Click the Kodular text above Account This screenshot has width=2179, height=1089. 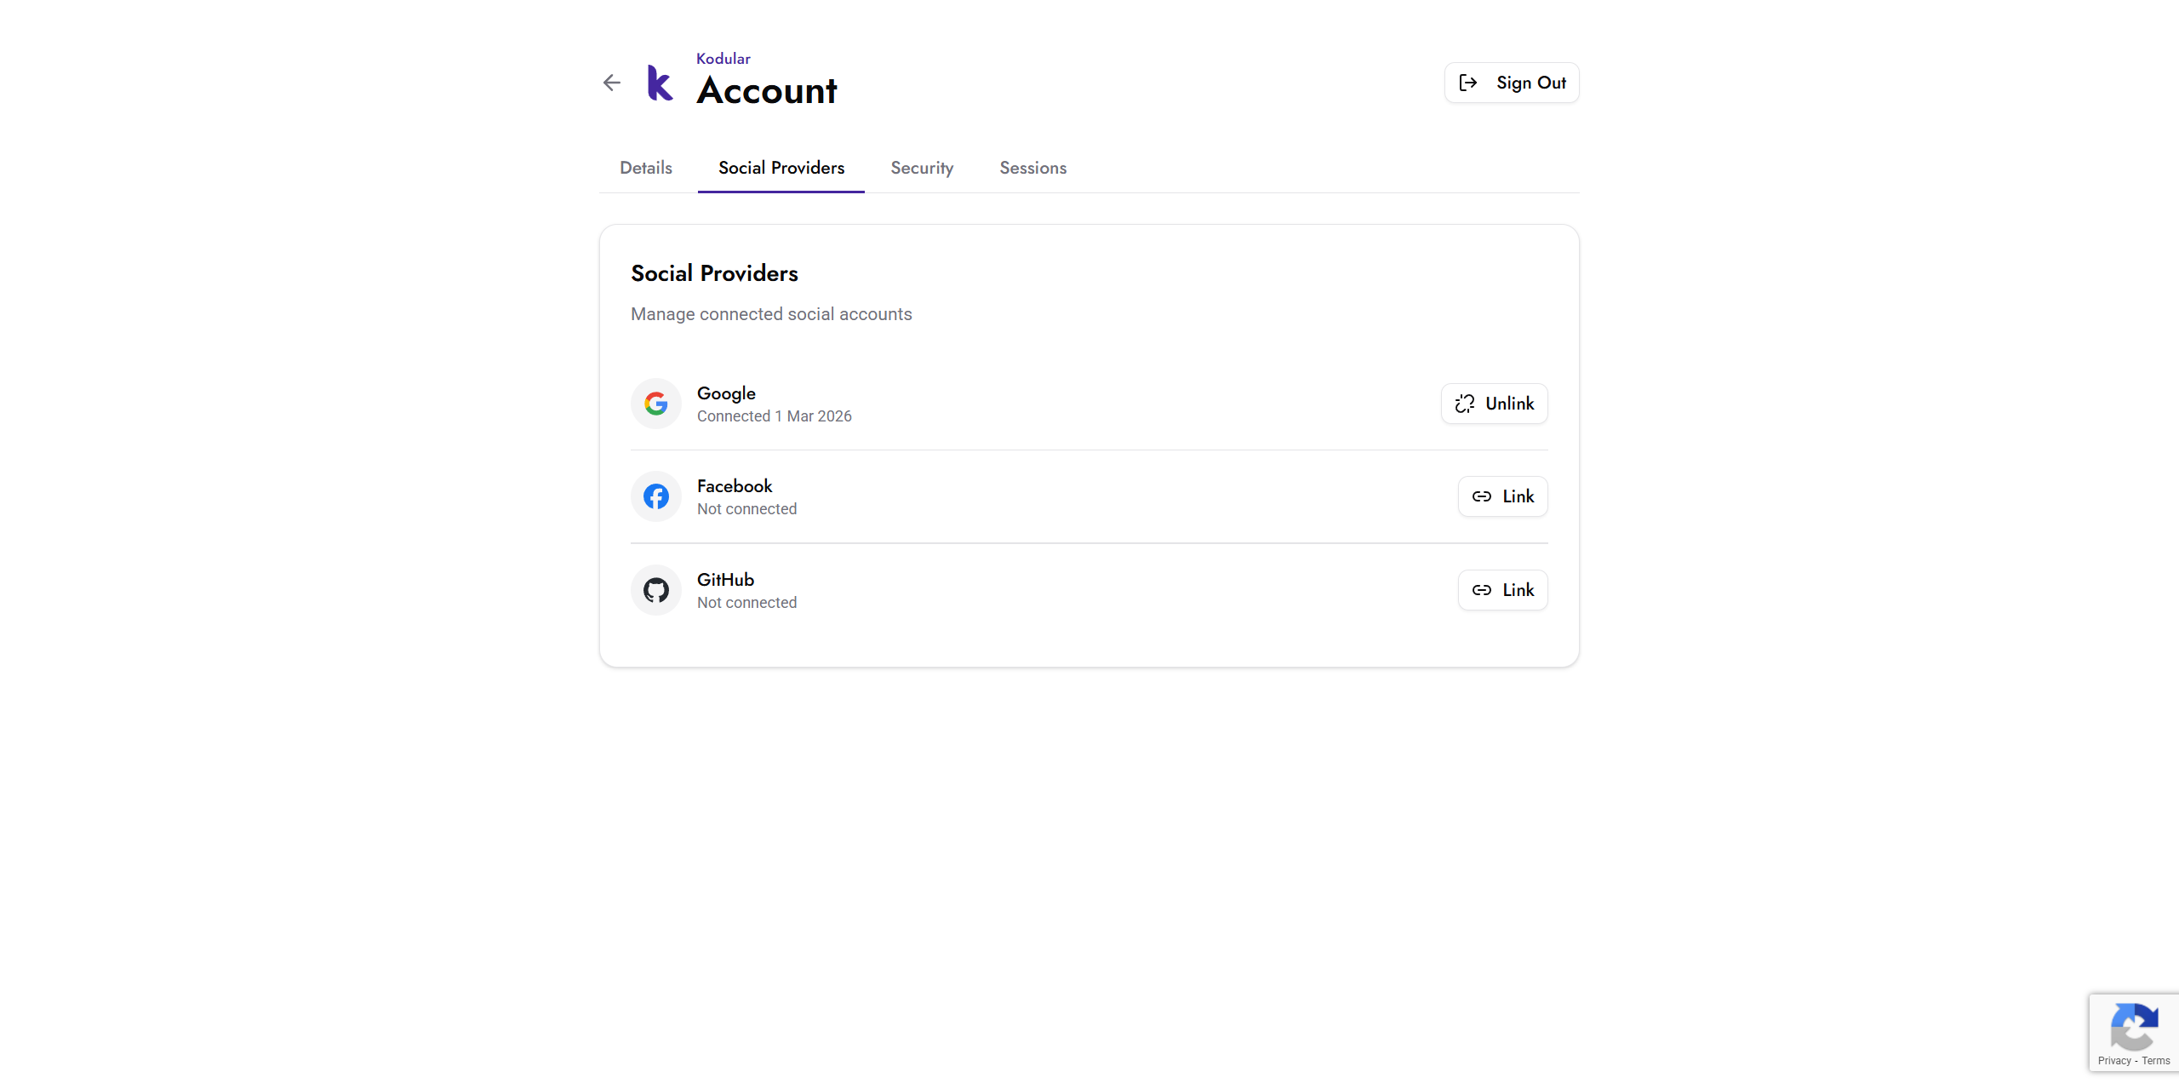[723, 59]
